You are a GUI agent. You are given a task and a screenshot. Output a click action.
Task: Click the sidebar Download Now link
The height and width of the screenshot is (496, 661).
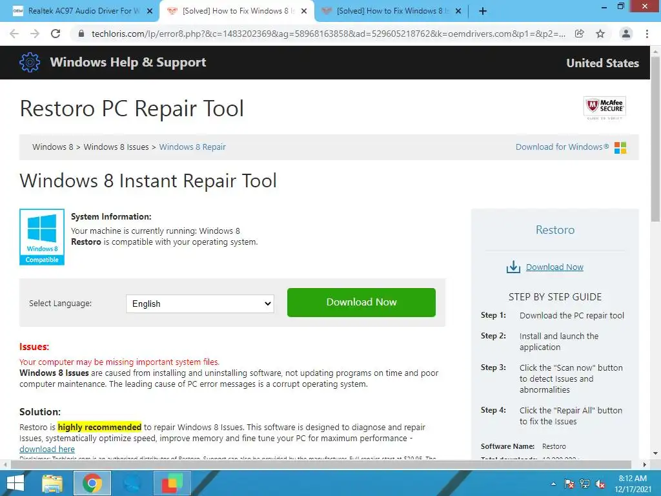[554, 267]
